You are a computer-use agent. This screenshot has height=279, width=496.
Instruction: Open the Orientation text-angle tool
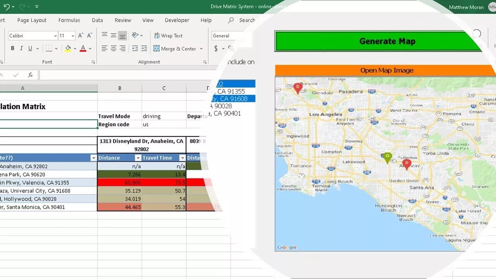click(135, 35)
